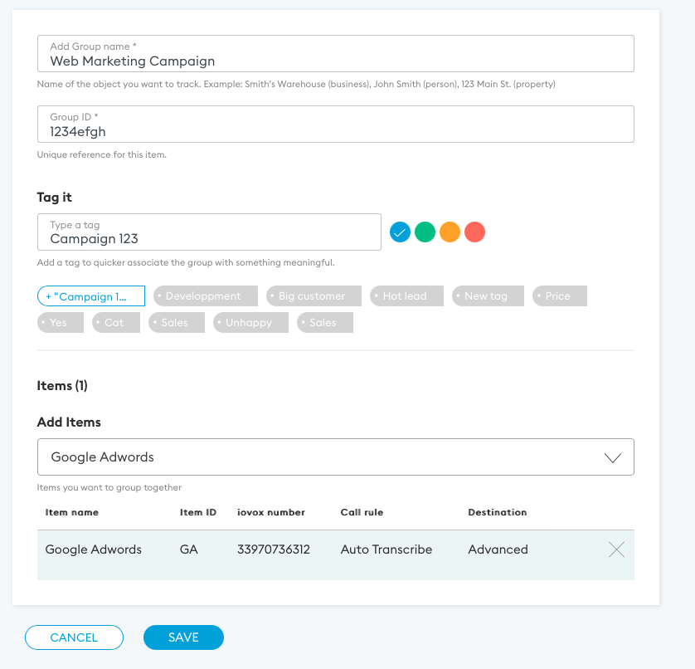Image resolution: width=695 pixels, height=669 pixels.
Task: Pick the orange tag color
Action: tap(450, 232)
